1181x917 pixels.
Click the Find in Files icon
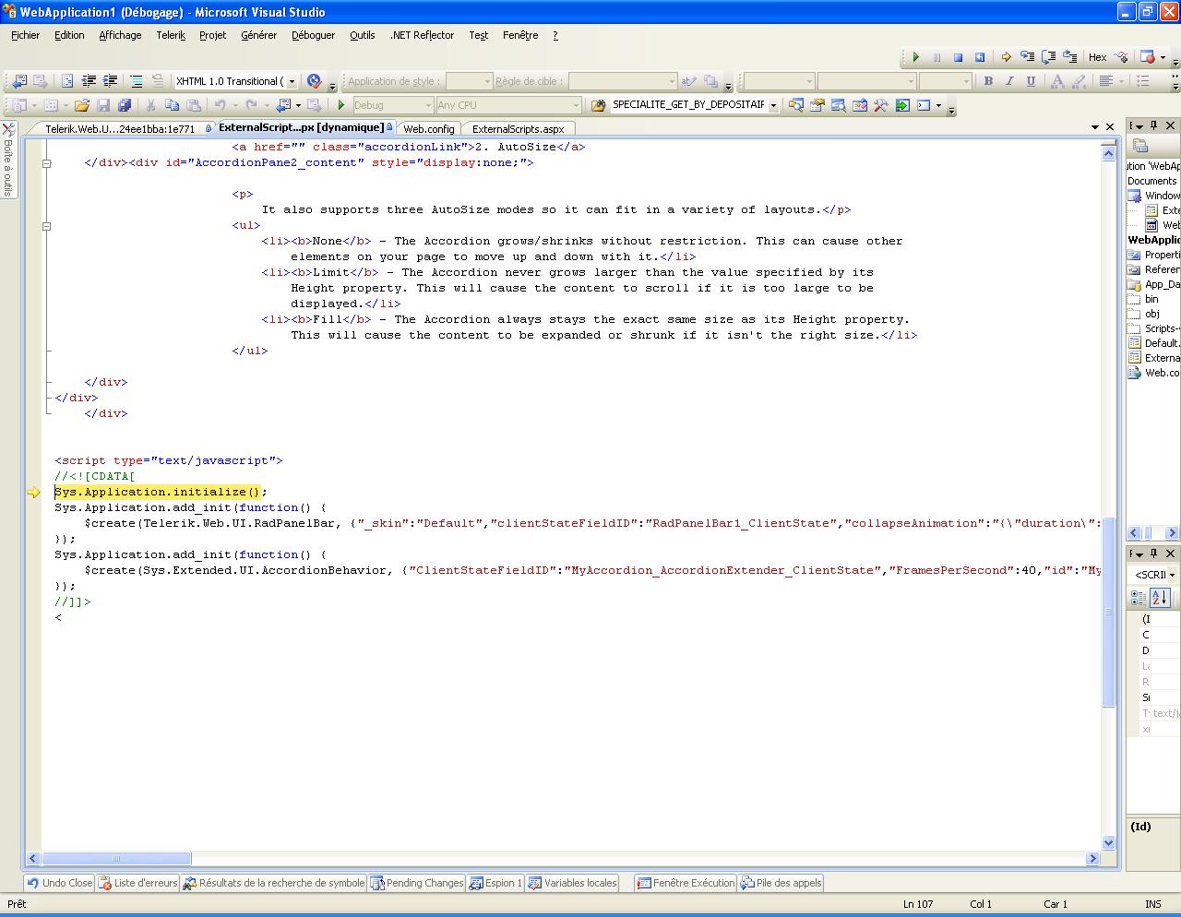click(598, 105)
